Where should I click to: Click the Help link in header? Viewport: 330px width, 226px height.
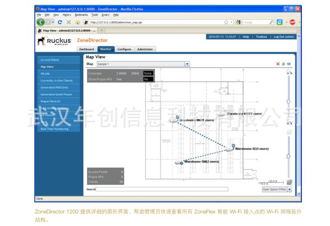[x=246, y=37]
